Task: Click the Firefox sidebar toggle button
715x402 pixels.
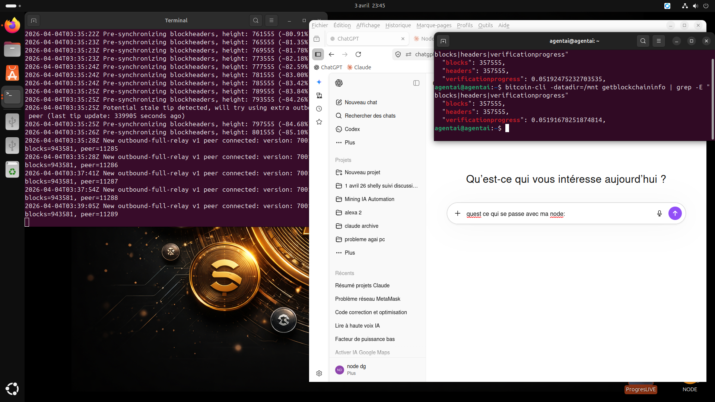Action: (318, 54)
